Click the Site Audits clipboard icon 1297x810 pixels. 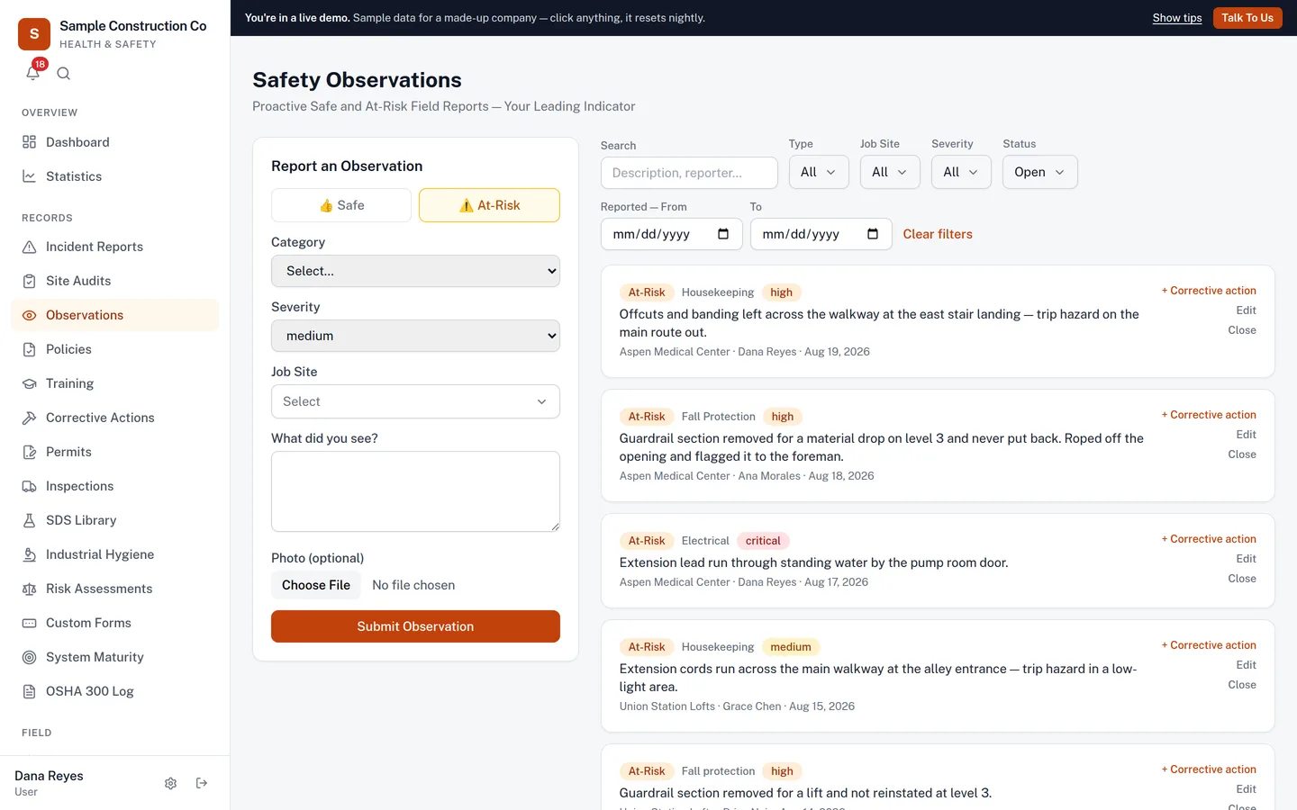tap(30, 281)
